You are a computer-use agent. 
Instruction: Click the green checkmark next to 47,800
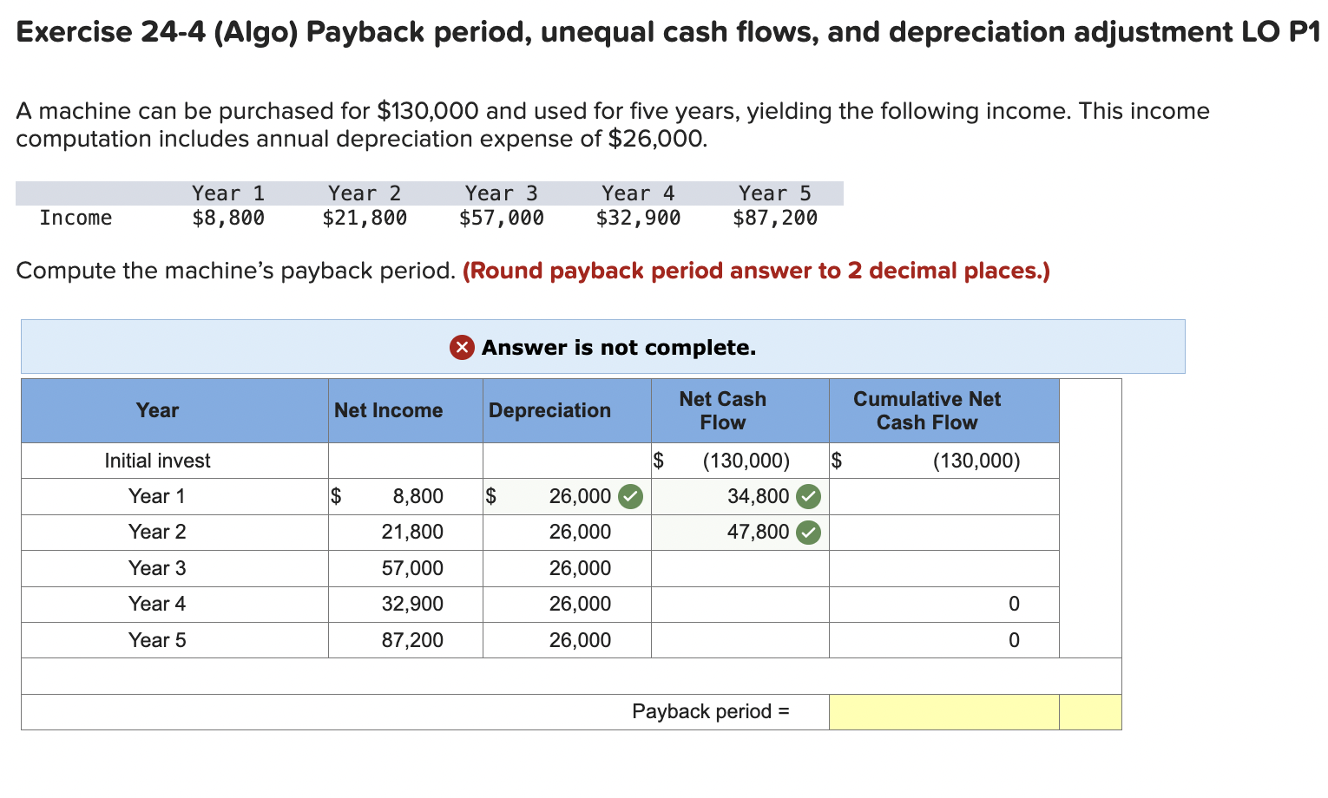(x=808, y=533)
